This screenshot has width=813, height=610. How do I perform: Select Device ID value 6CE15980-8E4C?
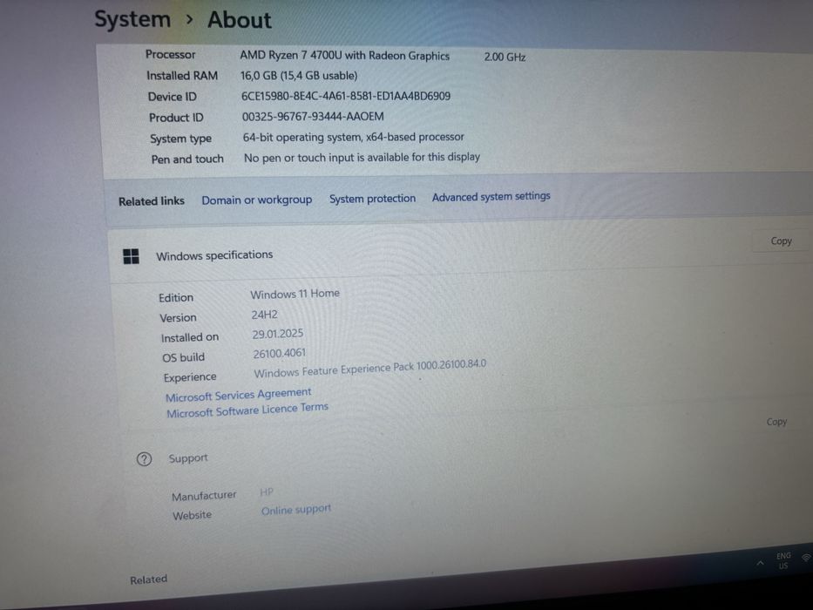[x=345, y=96]
